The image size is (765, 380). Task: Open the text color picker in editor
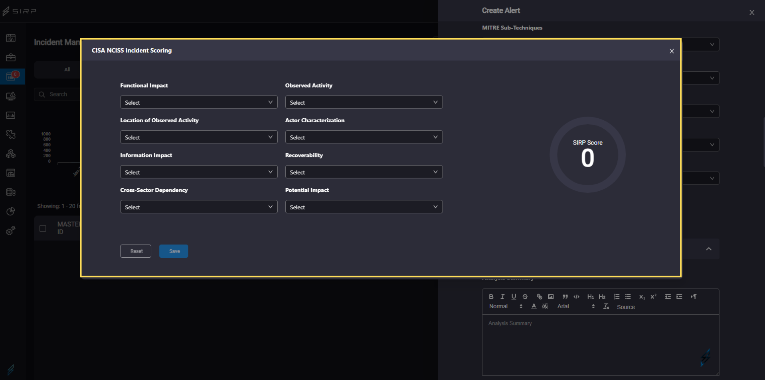coord(534,306)
